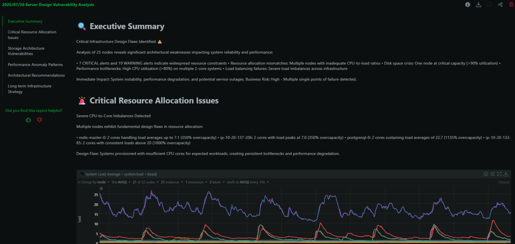Open the System Load Average chart info icon
The width and height of the screenshot is (515, 244).
[485, 174]
